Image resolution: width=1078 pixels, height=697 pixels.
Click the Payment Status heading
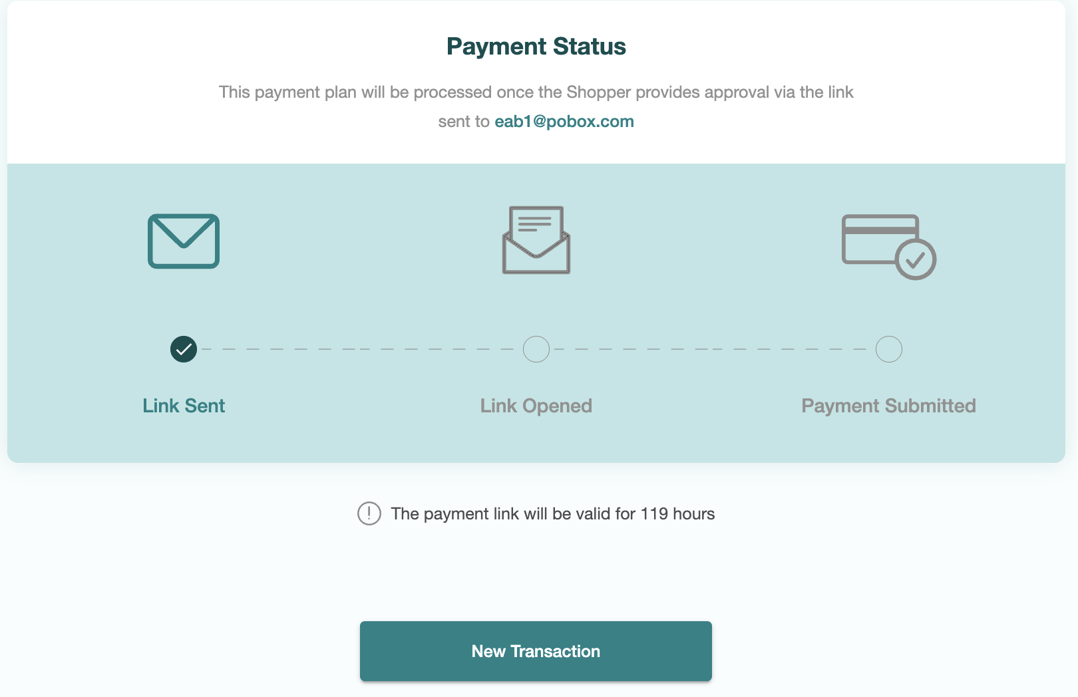tap(536, 47)
